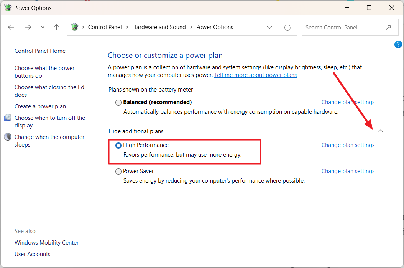Click the back navigation arrow
The width and height of the screenshot is (404, 268).
tap(11, 27)
